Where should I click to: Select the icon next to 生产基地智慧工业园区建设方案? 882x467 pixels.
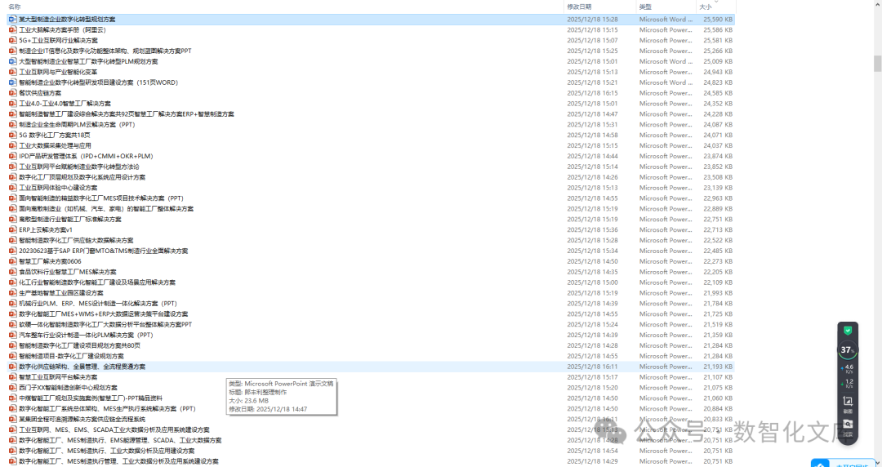[13, 292]
